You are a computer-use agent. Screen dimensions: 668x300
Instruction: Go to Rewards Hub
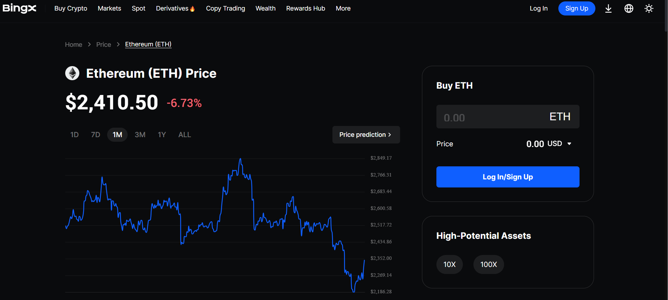point(306,8)
